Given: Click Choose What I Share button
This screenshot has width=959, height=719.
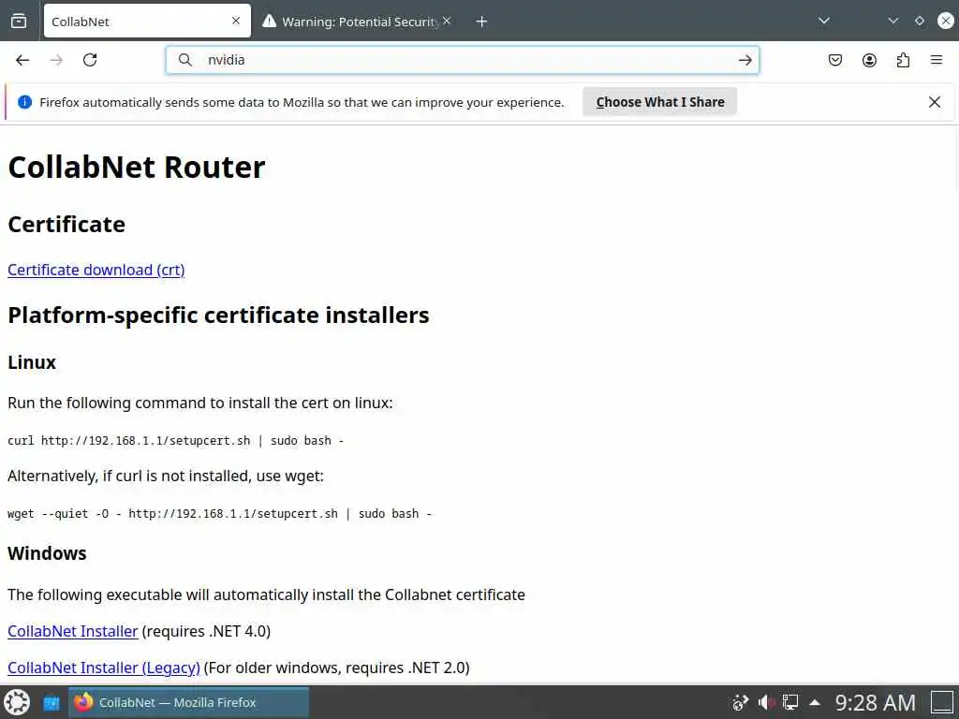Looking at the screenshot, I should coord(660,102).
